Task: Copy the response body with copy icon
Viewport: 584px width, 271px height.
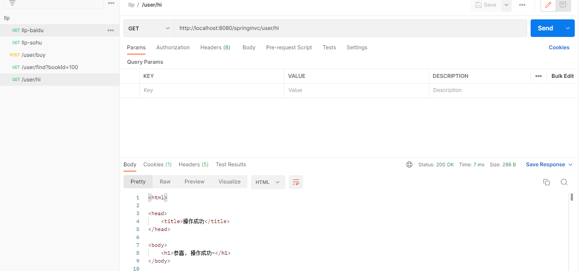Action: (547, 182)
